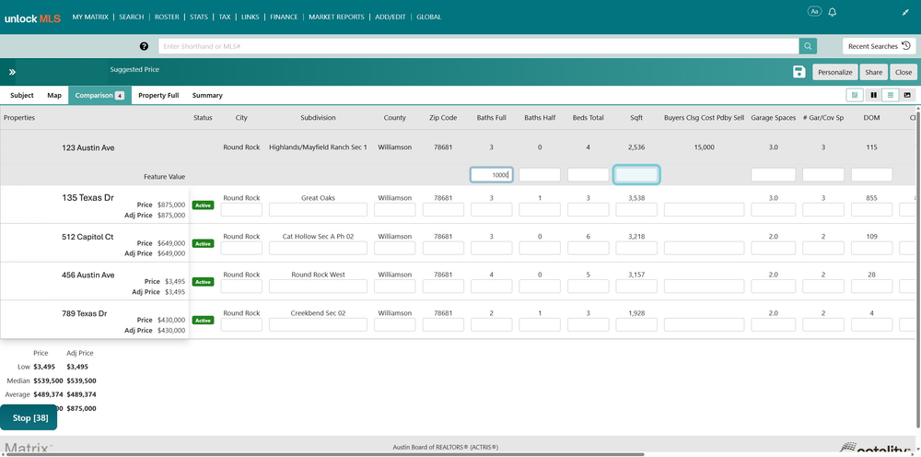921x457 pixels.
Task: Focus the Shorthand or MLS# search box
Action: click(478, 46)
